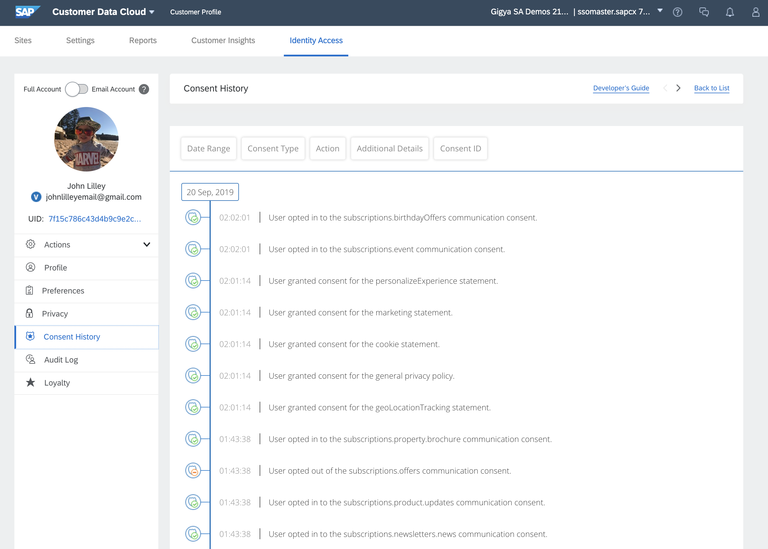This screenshot has height=549, width=768.
Task: Open the site selector dropdown arrow
Action: (659, 11)
